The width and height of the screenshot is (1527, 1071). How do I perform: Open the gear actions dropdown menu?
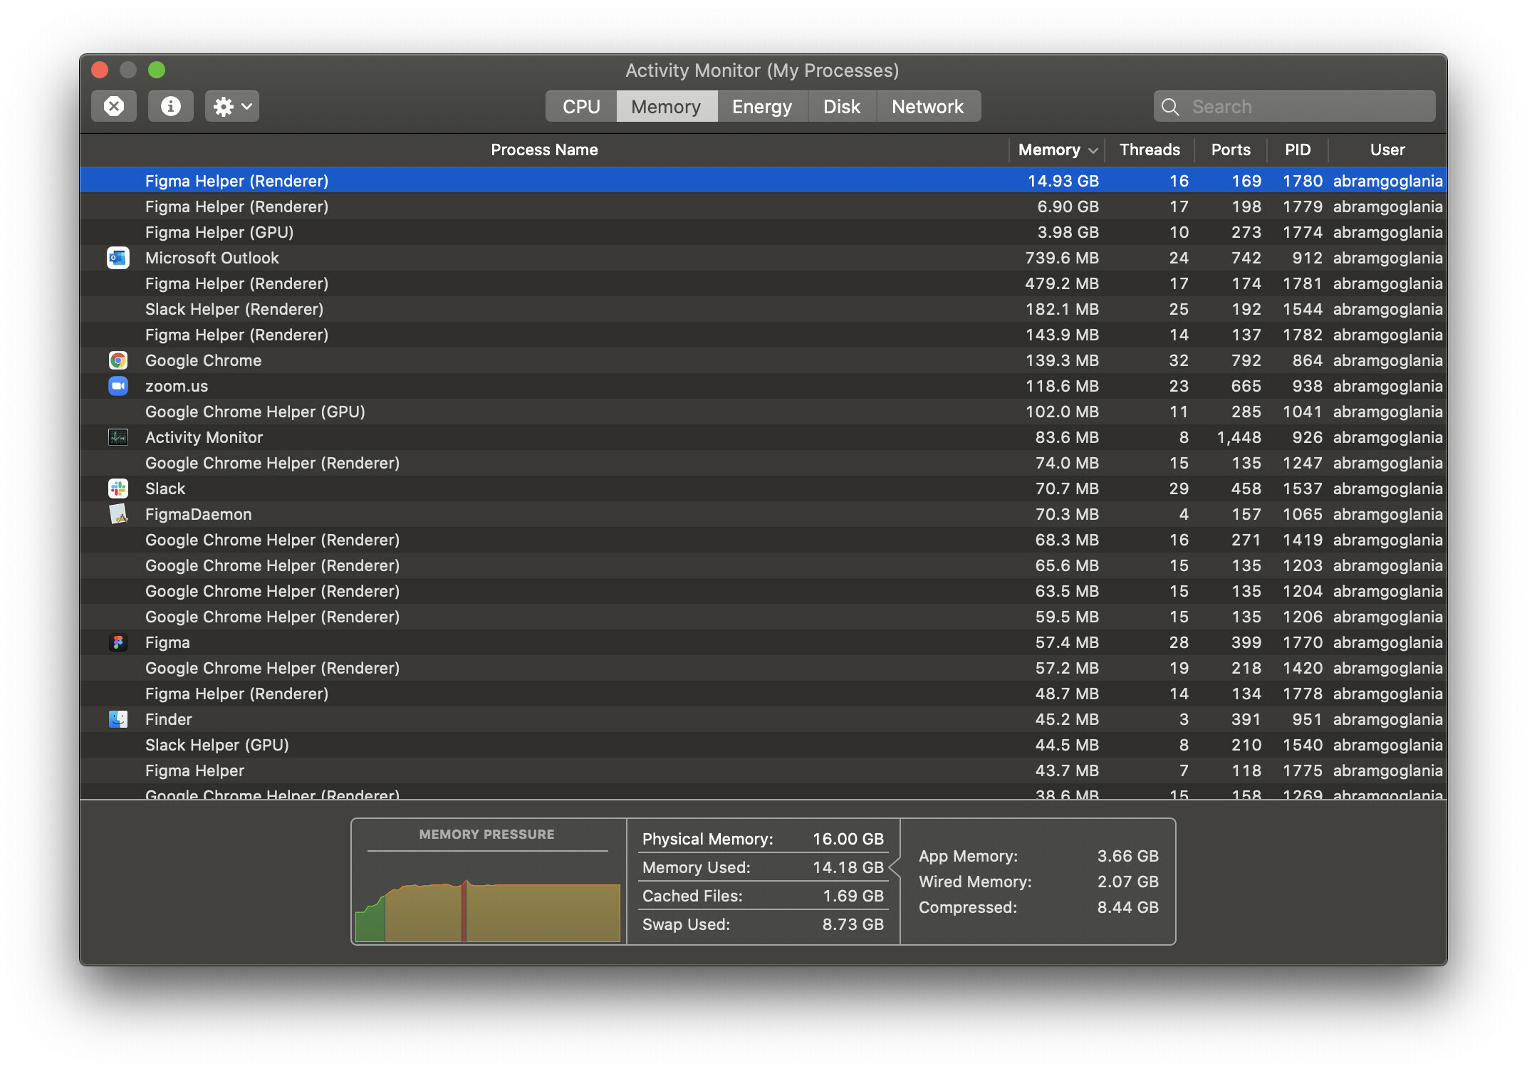[x=232, y=106]
